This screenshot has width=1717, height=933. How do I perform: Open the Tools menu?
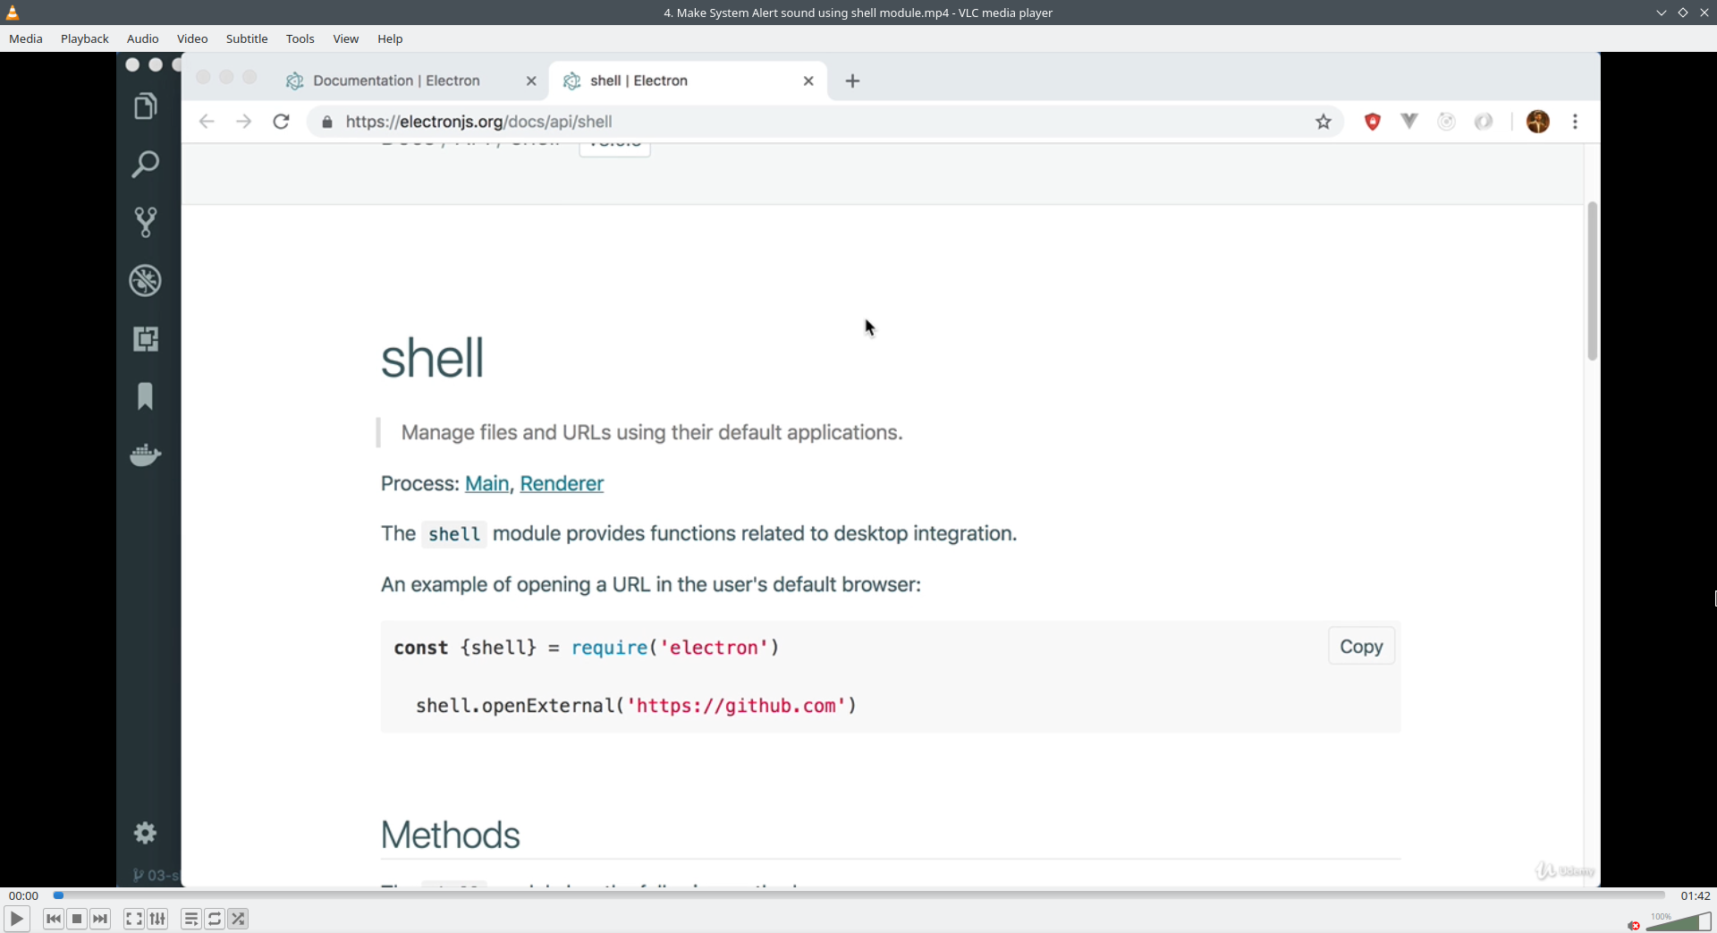coord(300,38)
